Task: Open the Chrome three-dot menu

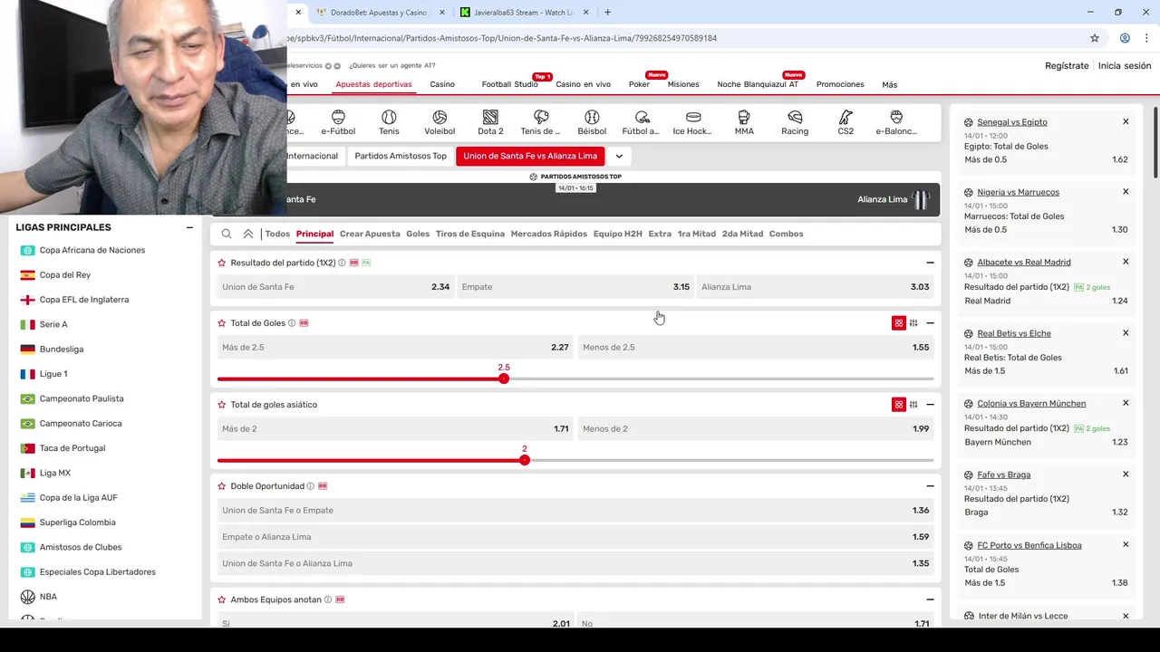Action: coord(1146,38)
